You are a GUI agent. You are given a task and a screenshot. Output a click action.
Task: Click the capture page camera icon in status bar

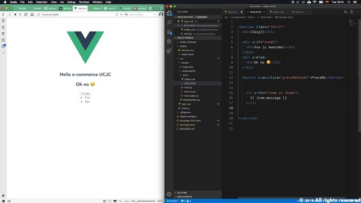[104, 201]
